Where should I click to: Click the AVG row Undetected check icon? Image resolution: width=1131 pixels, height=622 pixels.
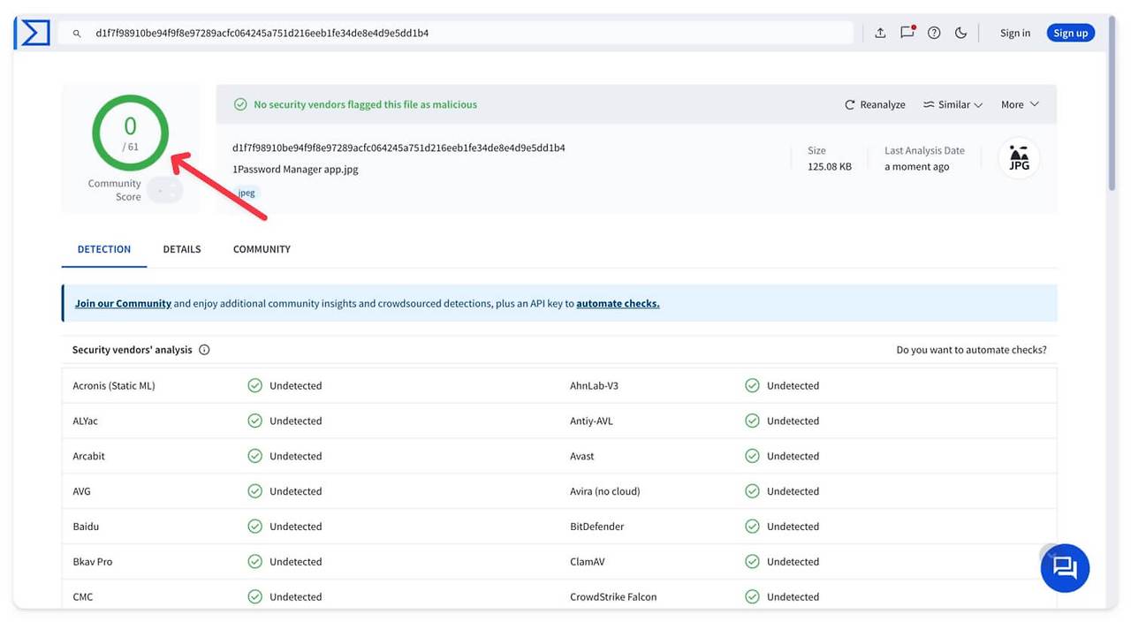254,491
